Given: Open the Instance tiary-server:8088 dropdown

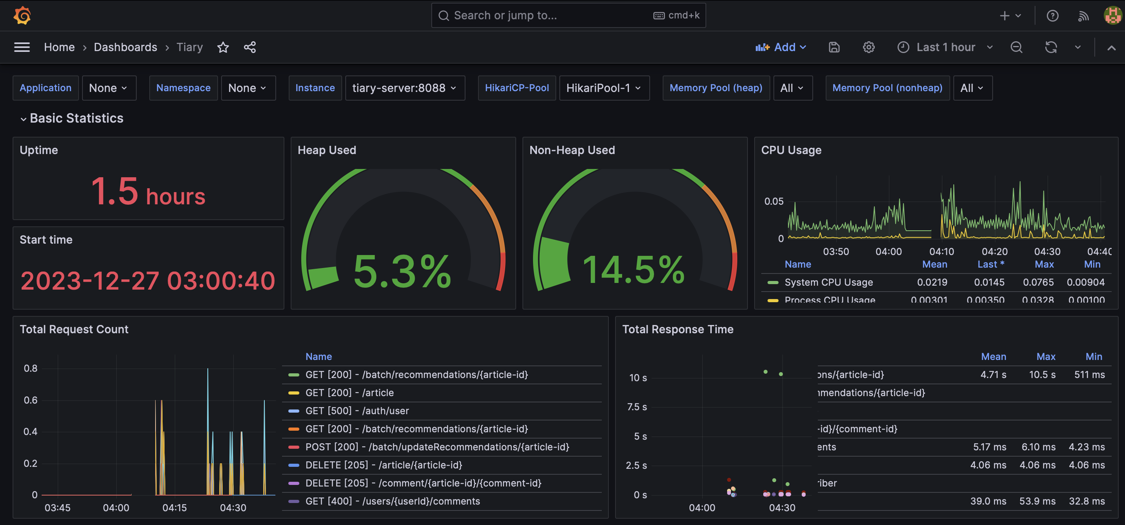Looking at the screenshot, I should 405,88.
